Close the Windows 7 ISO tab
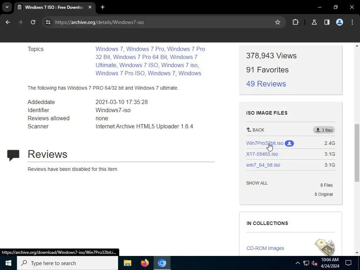Image resolution: width=360 pixels, height=270 pixels. tap(90, 7)
